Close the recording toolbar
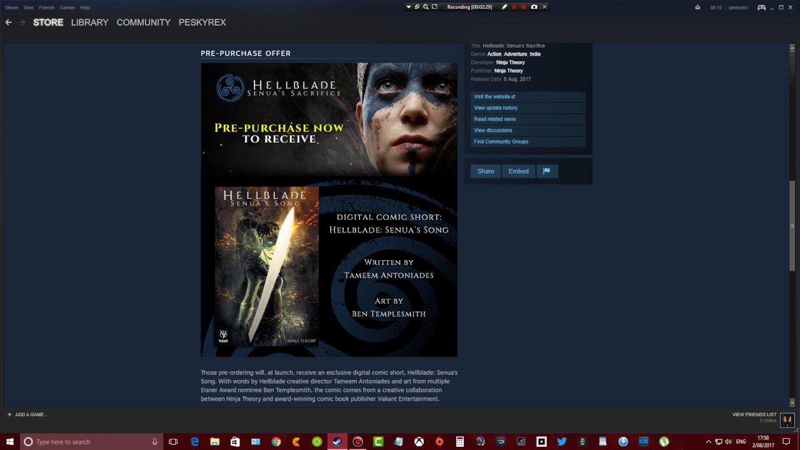The height and width of the screenshot is (450, 800). [x=544, y=7]
